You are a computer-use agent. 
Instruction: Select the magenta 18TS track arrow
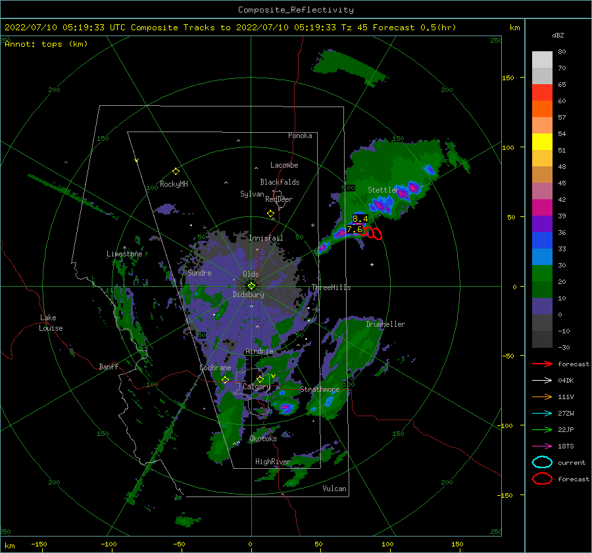click(x=542, y=446)
